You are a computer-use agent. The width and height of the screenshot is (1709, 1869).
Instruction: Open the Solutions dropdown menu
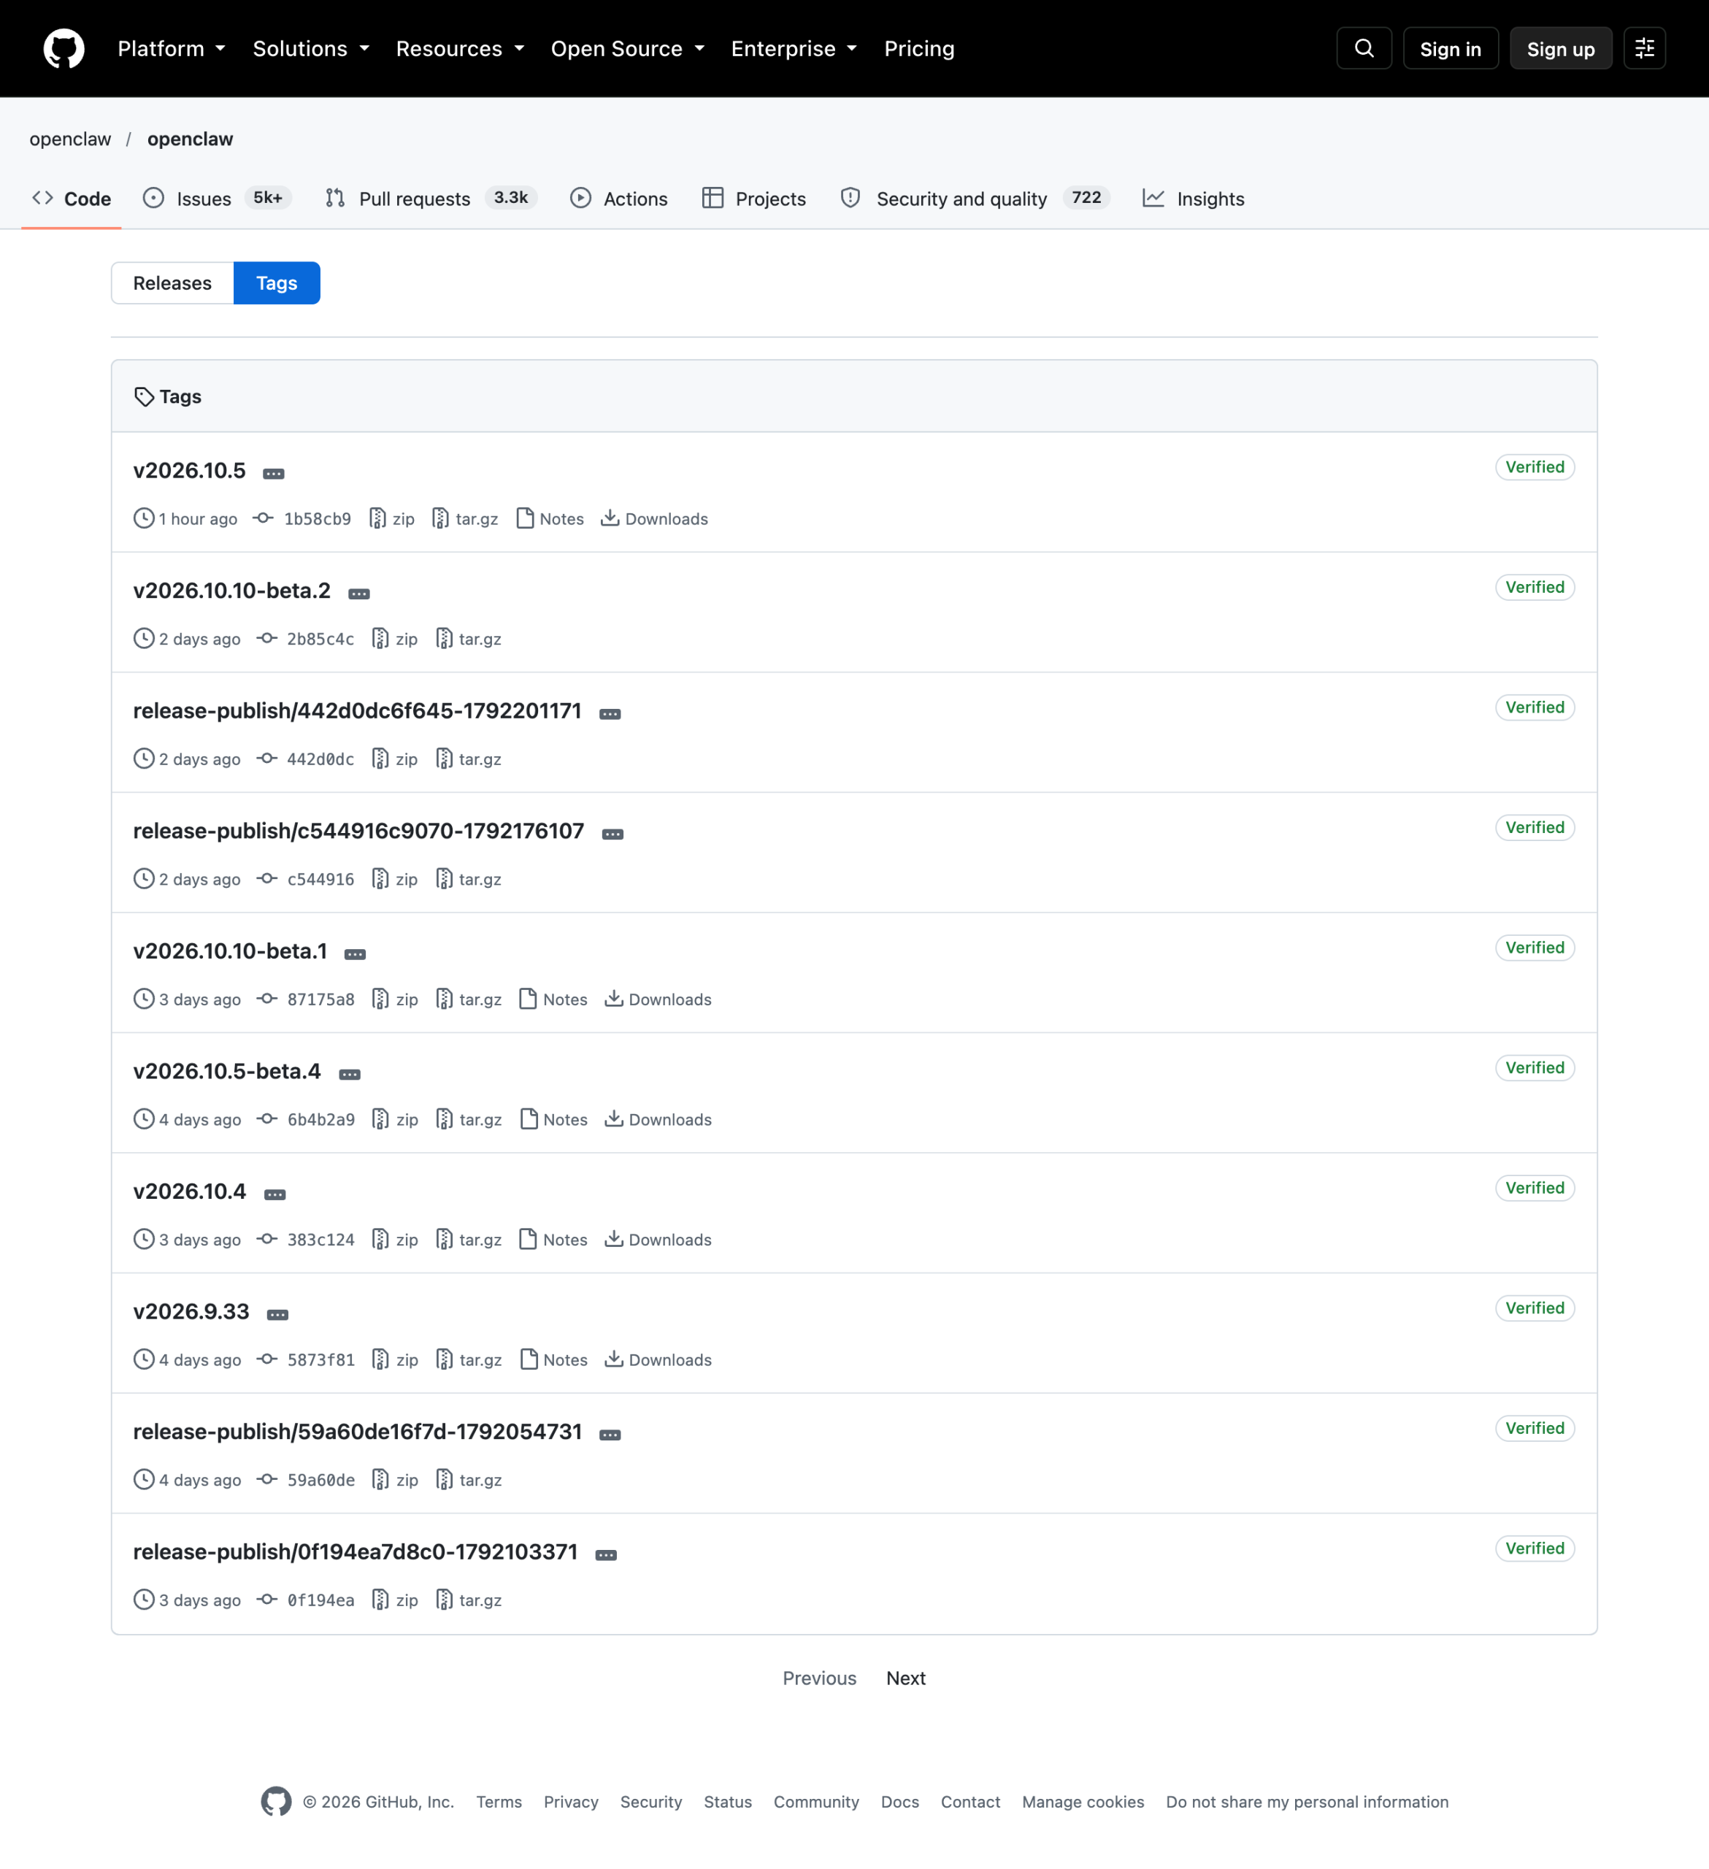pos(312,48)
